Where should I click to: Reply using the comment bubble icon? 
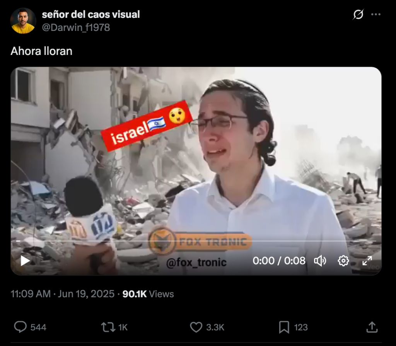click(x=20, y=327)
